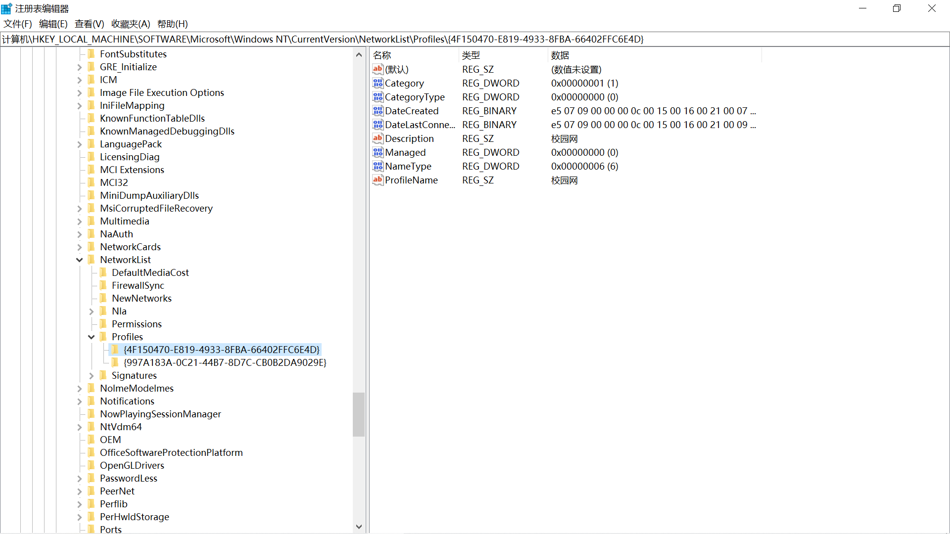Expand the NtVdm64 tree node
Screen dimensions: 950x534
pyautogui.click(x=79, y=427)
